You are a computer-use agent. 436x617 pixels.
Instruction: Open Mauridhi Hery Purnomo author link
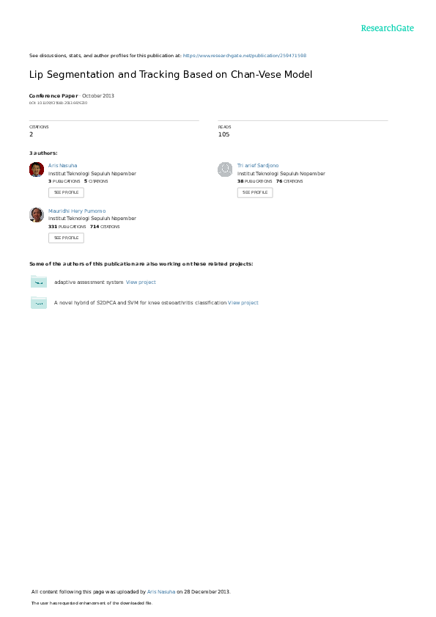click(x=77, y=211)
